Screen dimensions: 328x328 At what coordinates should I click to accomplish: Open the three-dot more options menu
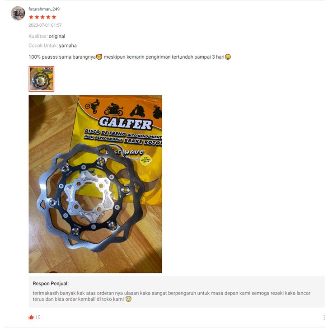click(x=324, y=317)
